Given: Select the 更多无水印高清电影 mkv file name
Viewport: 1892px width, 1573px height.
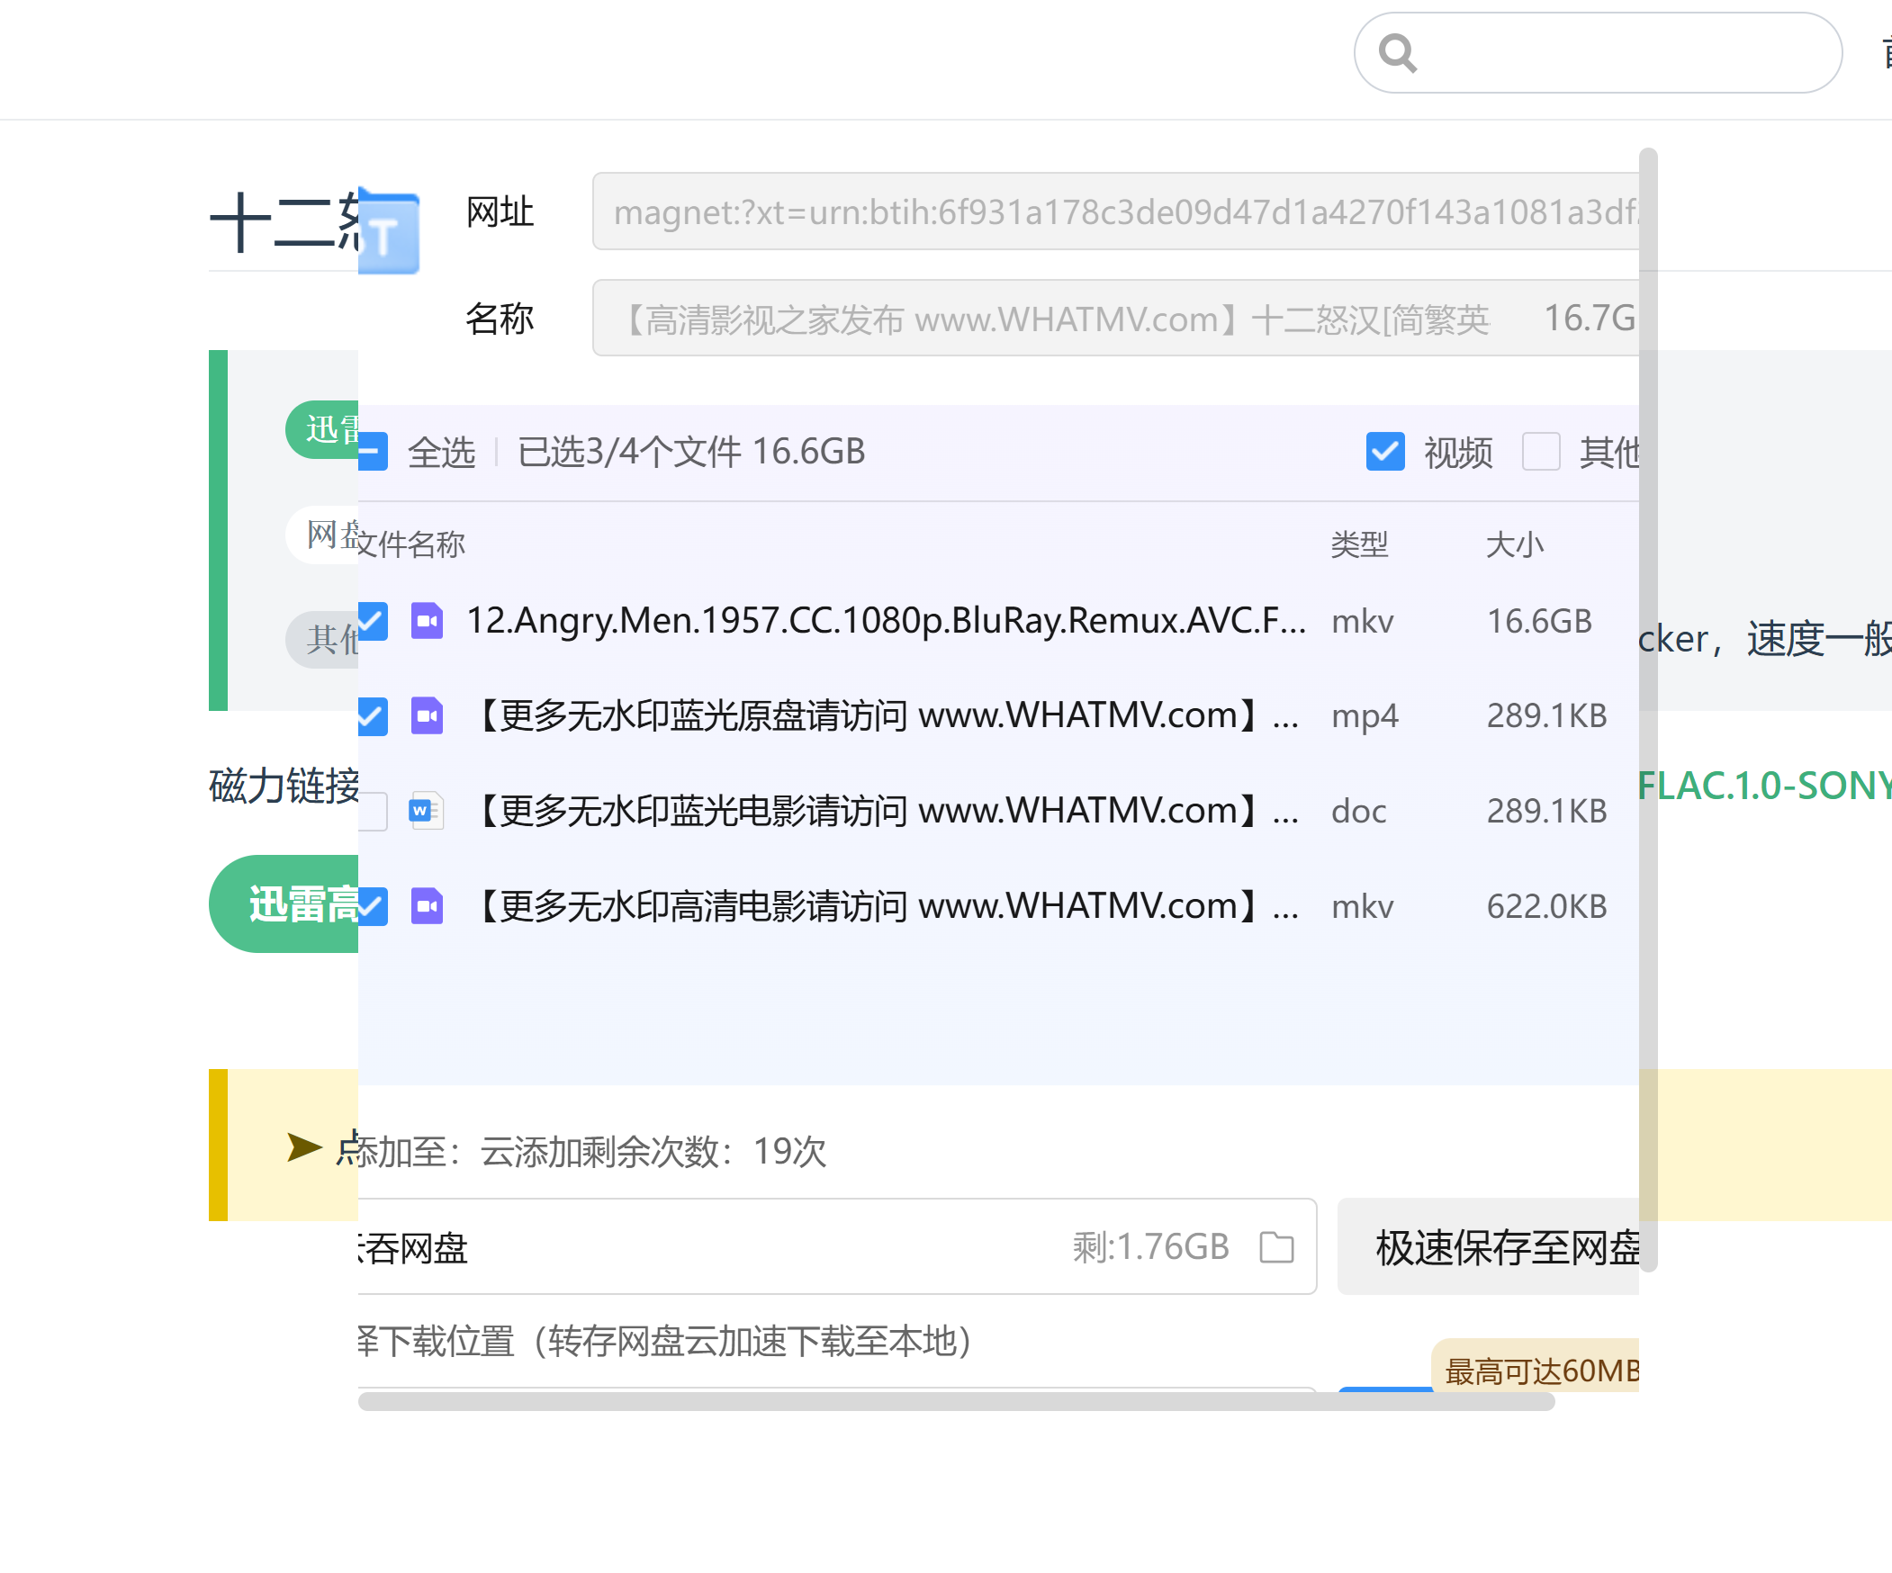Looking at the screenshot, I should [x=887, y=906].
